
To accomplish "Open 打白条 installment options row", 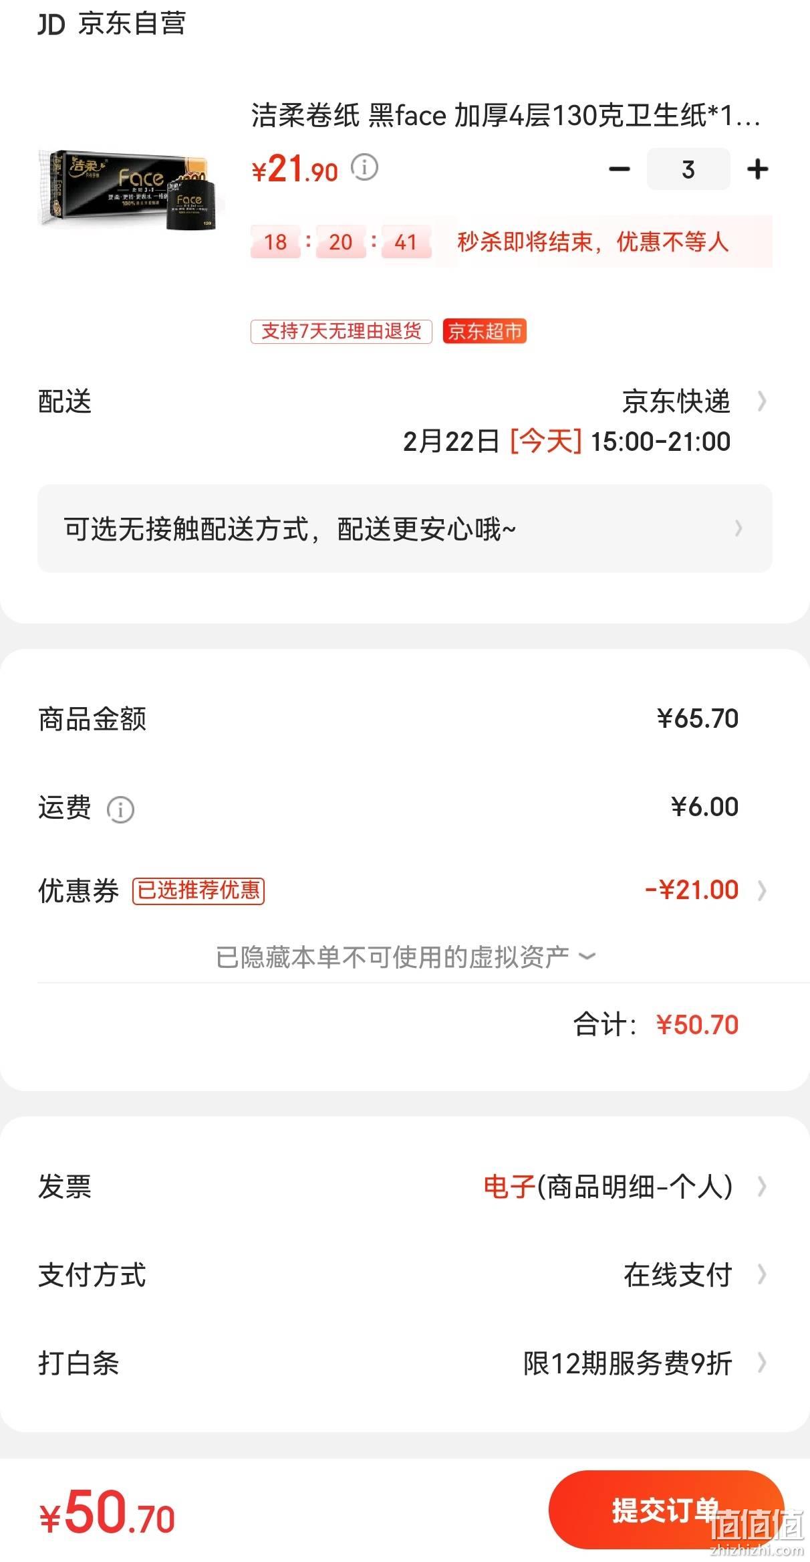I will (x=405, y=1363).
